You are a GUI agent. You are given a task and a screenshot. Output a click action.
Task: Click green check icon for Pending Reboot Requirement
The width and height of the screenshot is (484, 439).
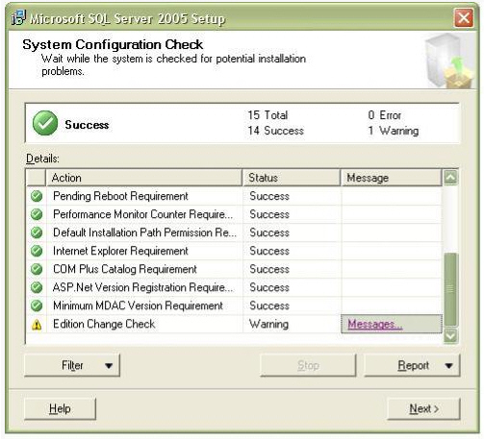tap(37, 196)
